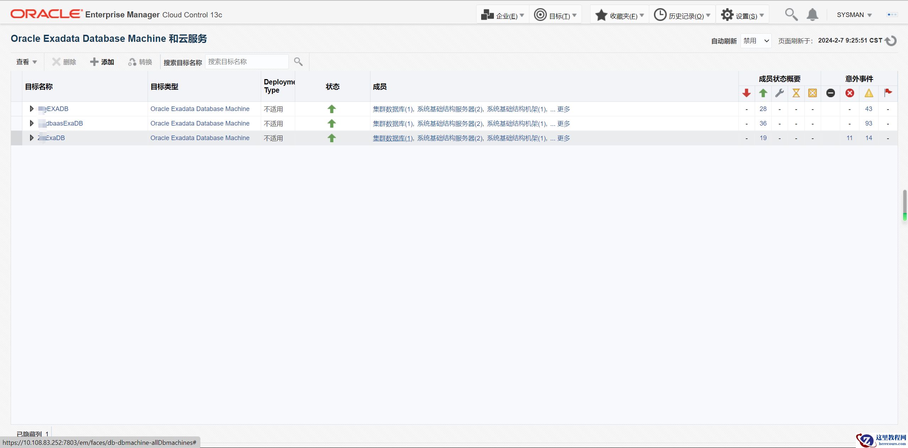The image size is (908, 448).
Task: Click the red X critical incidents icon
Action: click(x=849, y=93)
